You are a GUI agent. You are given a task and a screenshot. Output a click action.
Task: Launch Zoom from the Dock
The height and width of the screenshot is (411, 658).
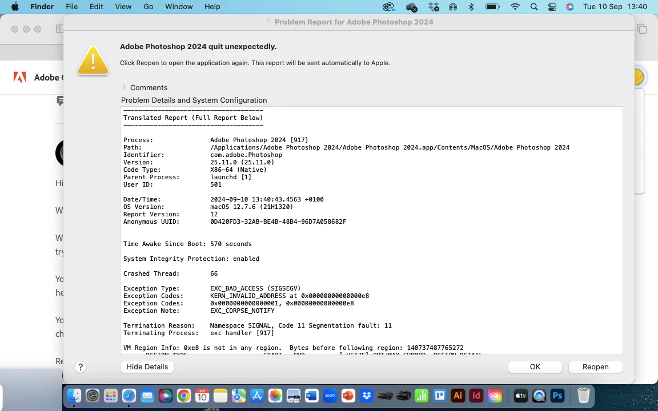[x=330, y=396]
